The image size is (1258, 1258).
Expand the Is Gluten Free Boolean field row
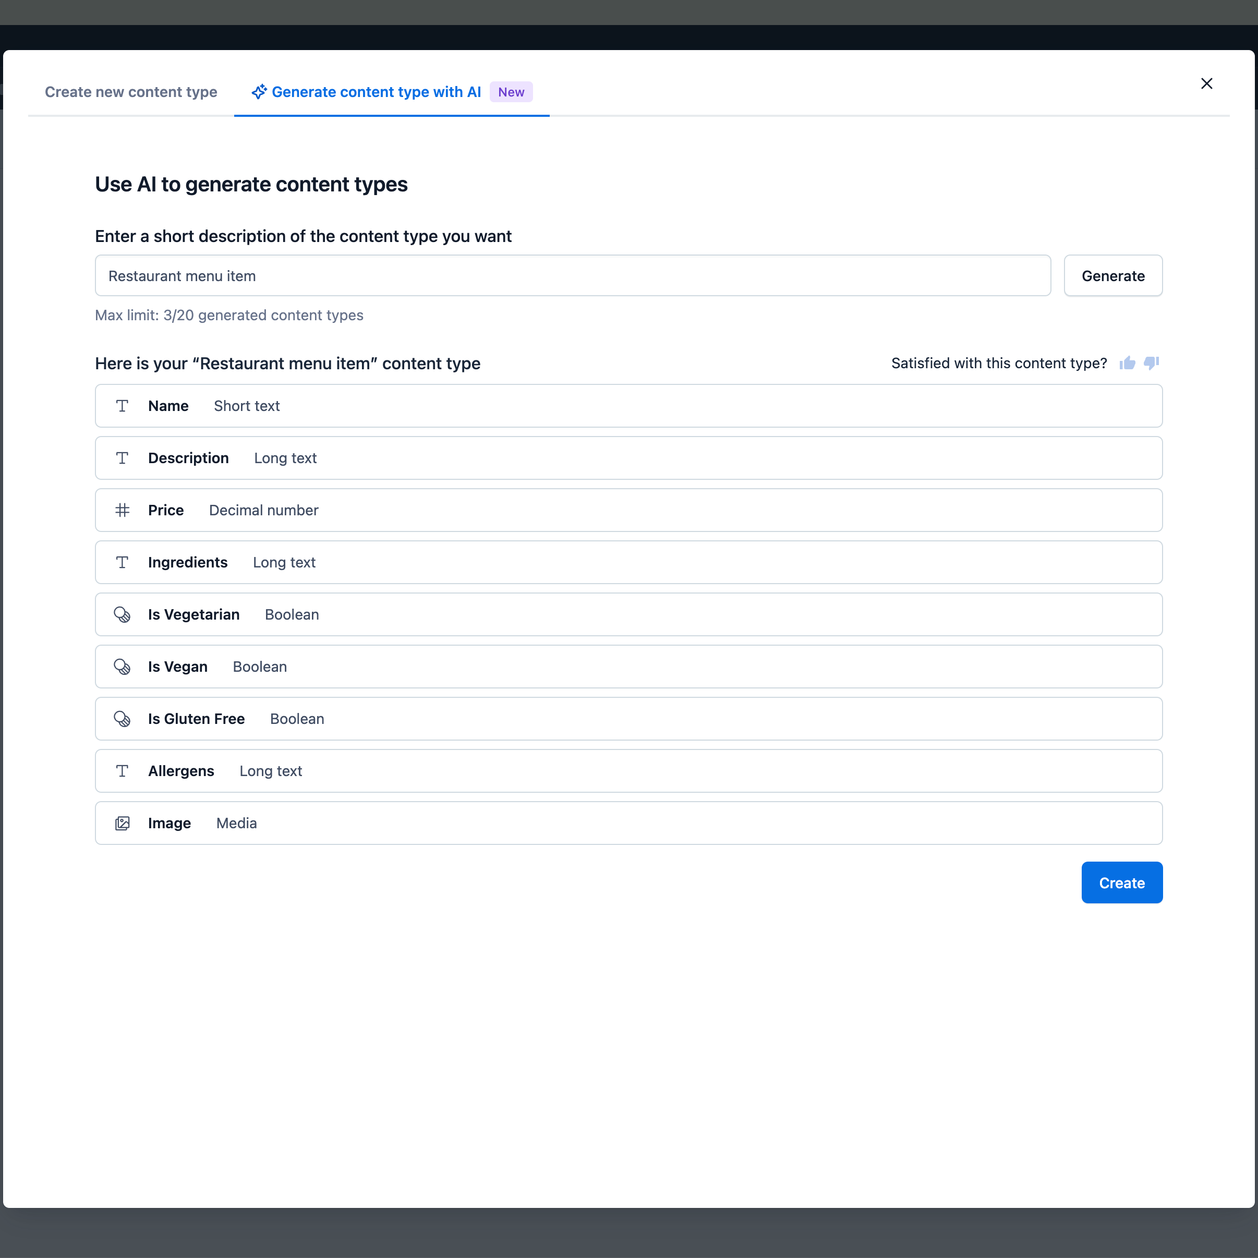pos(629,719)
